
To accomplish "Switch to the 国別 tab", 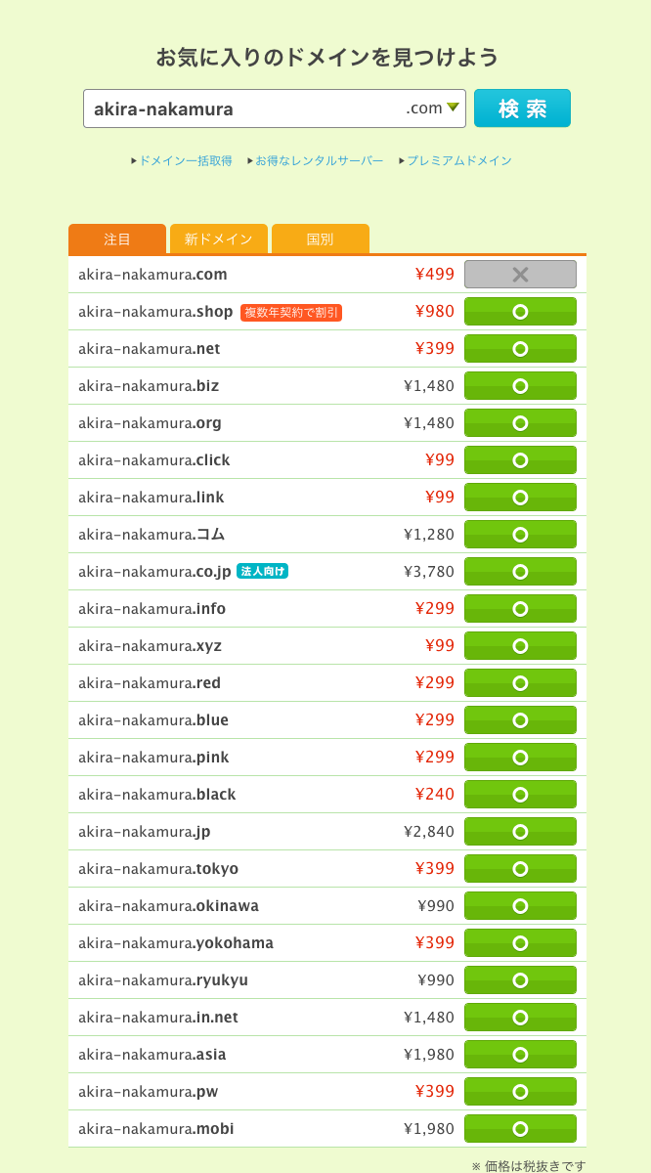I will point(320,239).
